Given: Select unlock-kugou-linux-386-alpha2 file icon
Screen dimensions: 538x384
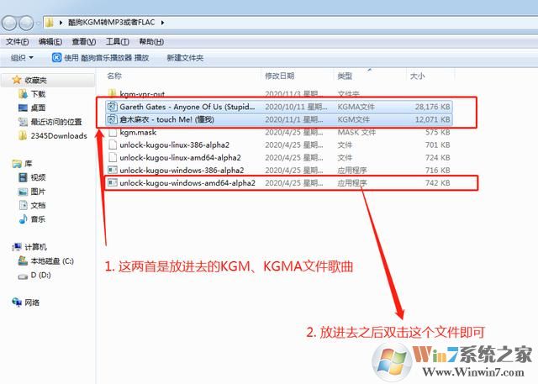Looking at the screenshot, I should click(112, 145).
